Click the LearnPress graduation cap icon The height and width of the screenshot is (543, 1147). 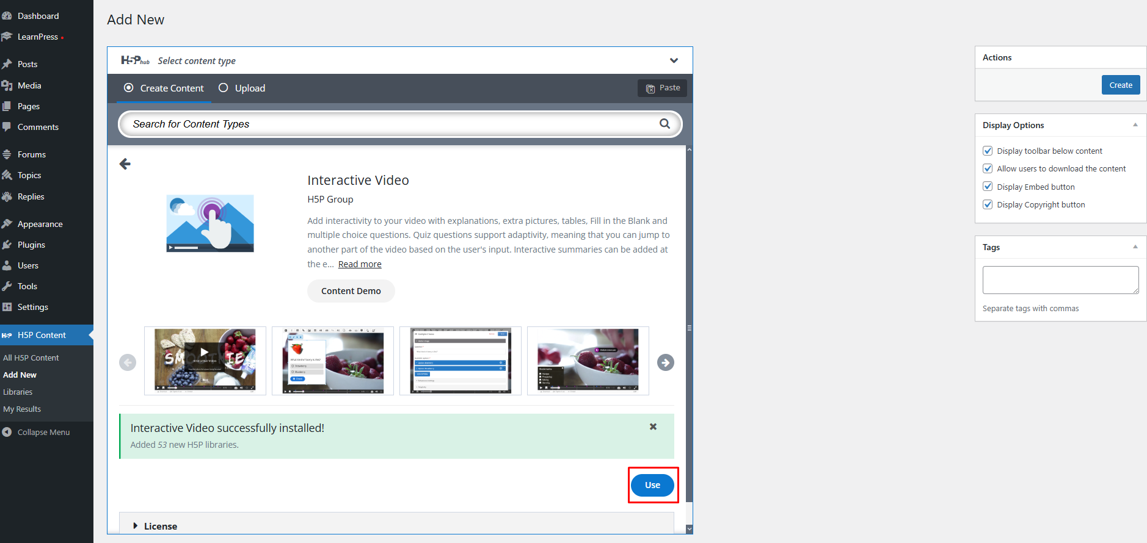point(7,37)
